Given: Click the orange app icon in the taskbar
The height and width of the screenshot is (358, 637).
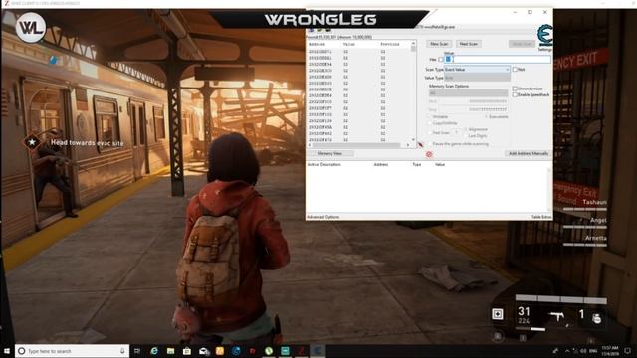Looking at the screenshot, I should pos(220,351).
